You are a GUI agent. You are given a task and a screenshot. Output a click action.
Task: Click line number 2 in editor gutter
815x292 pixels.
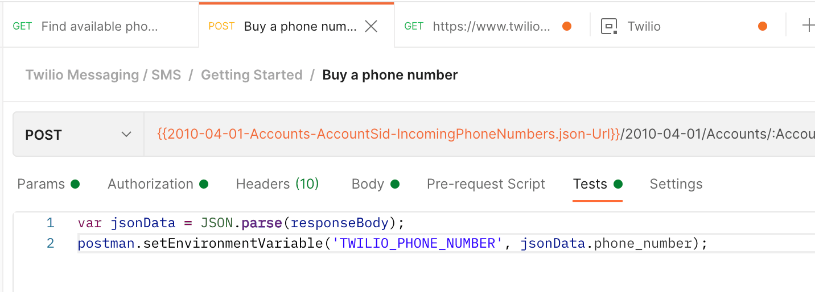click(51, 244)
